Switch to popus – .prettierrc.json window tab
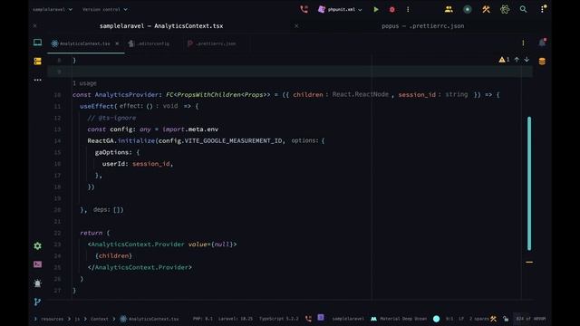Image resolution: width=580 pixels, height=326 pixels. [x=423, y=26]
